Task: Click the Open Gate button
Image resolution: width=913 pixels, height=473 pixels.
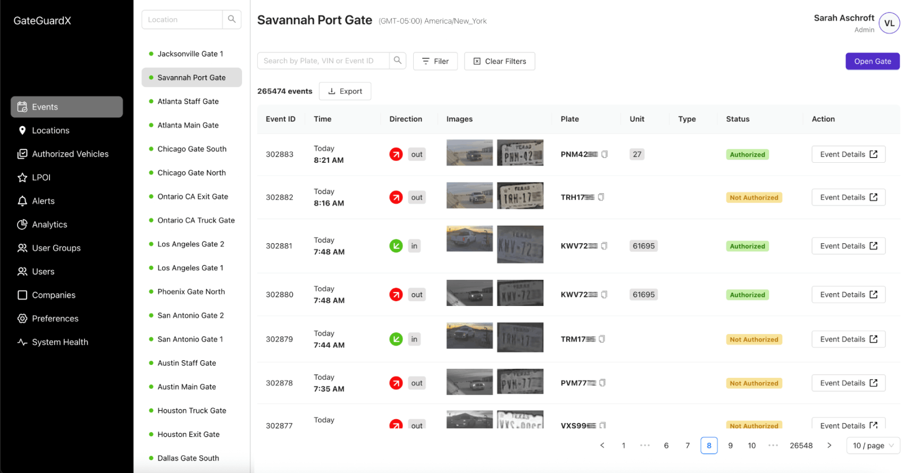Action: pos(873,61)
